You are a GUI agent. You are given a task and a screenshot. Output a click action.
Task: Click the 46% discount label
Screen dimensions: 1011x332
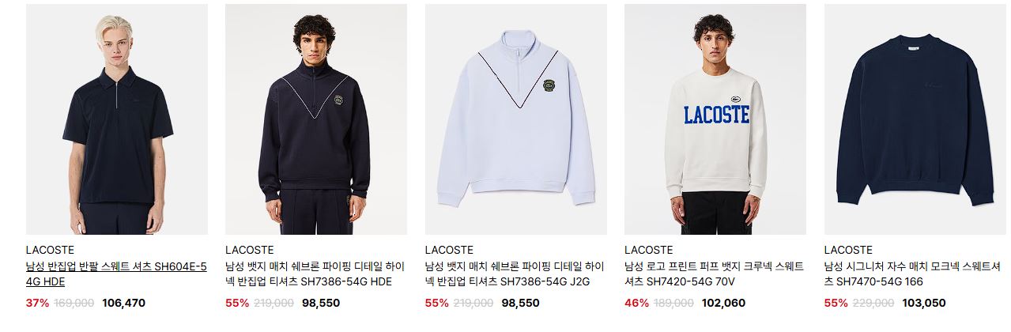[x=636, y=303]
